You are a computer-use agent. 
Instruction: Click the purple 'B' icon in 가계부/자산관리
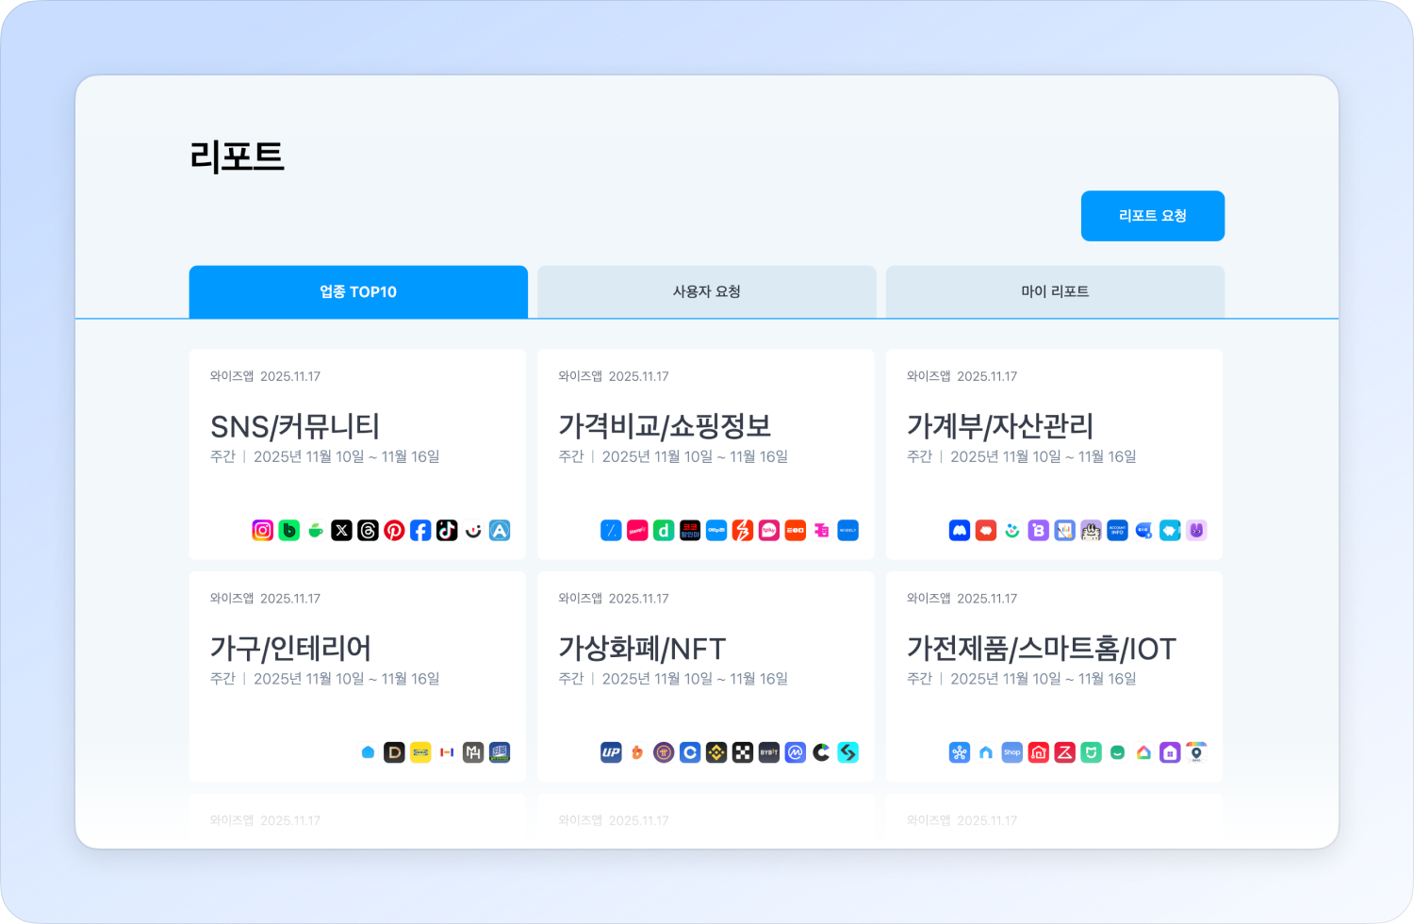[1039, 531]
